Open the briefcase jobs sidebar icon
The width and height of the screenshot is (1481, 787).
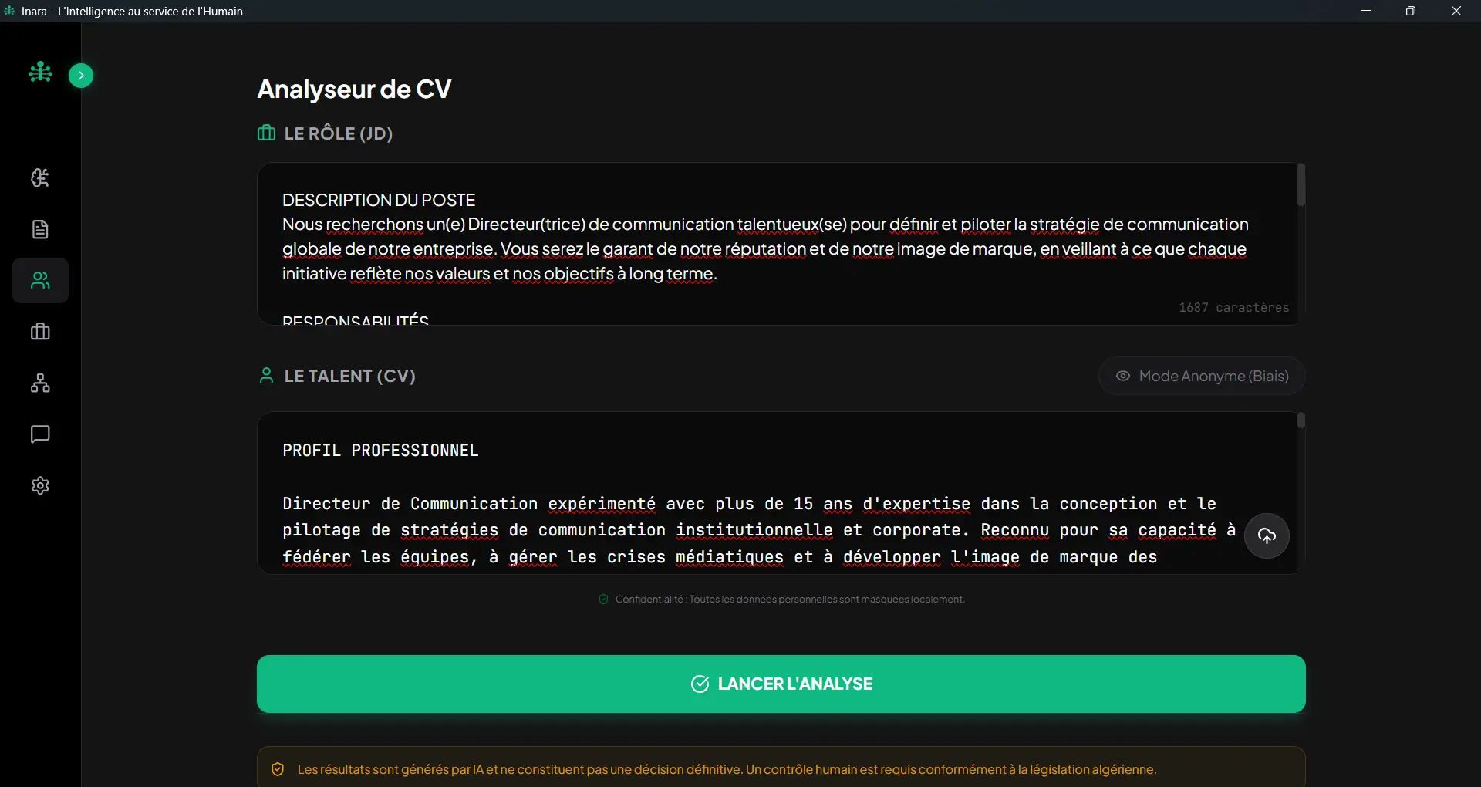pyautogui.click(x=40, y=332)
